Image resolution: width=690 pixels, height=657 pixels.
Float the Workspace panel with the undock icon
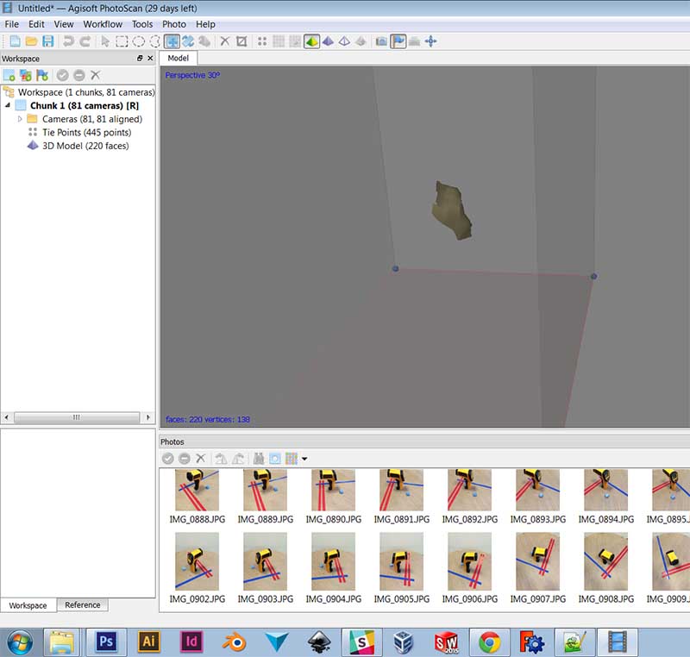(140, 58)
